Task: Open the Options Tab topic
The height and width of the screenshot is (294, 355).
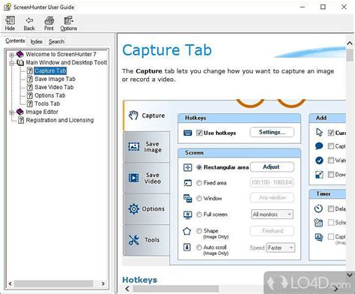Action: 50,95
